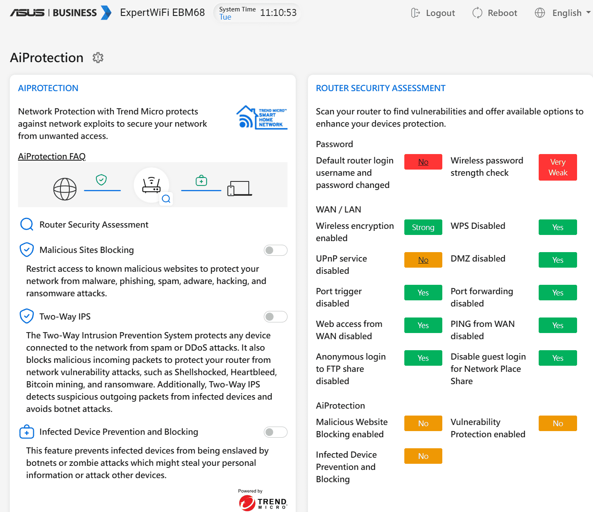The height and width of the screenshot is (512, 593).
Task: Click Yes status for Port forwarding disabled
Action: click(558, 293)
